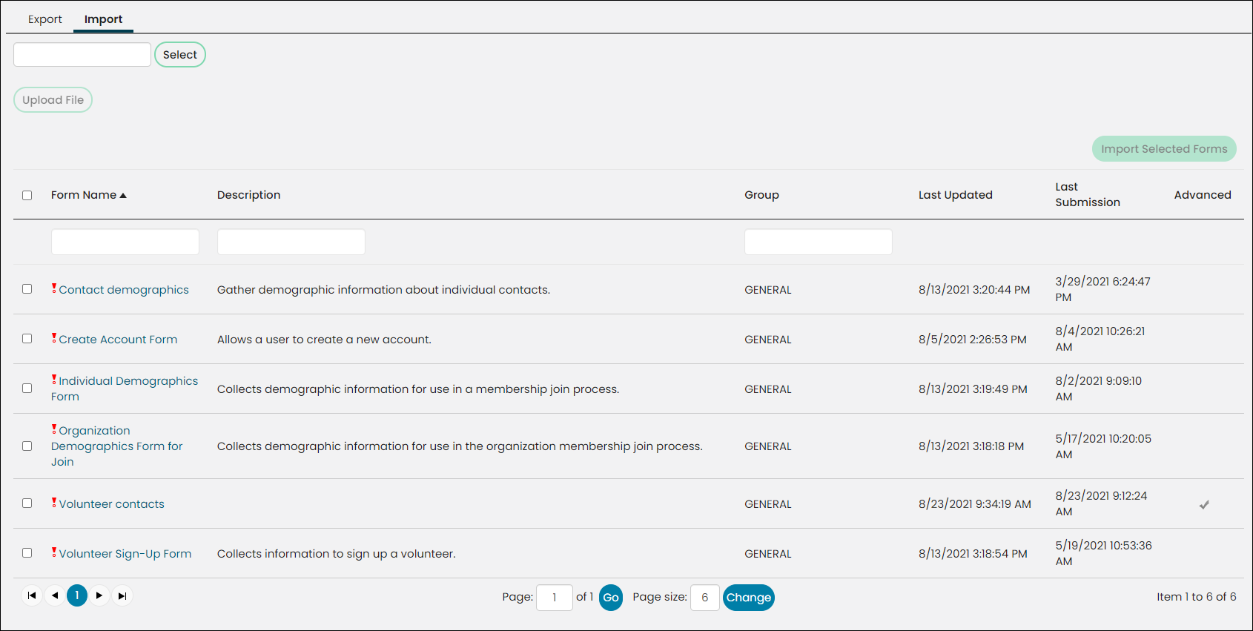Switch to the Export tab
The image size is (1253, 631).
(x=45, y=19)
